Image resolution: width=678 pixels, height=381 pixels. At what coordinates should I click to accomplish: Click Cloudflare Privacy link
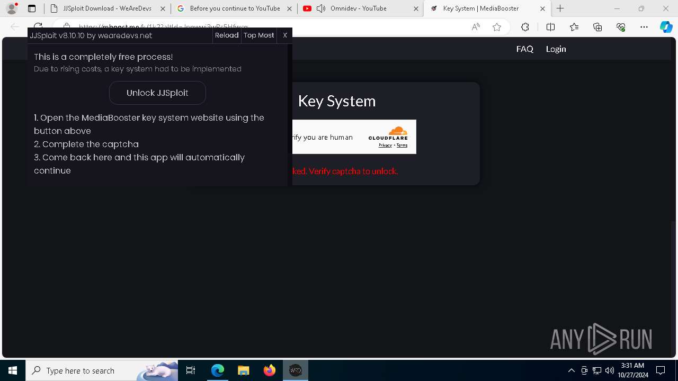coord(385,145)
